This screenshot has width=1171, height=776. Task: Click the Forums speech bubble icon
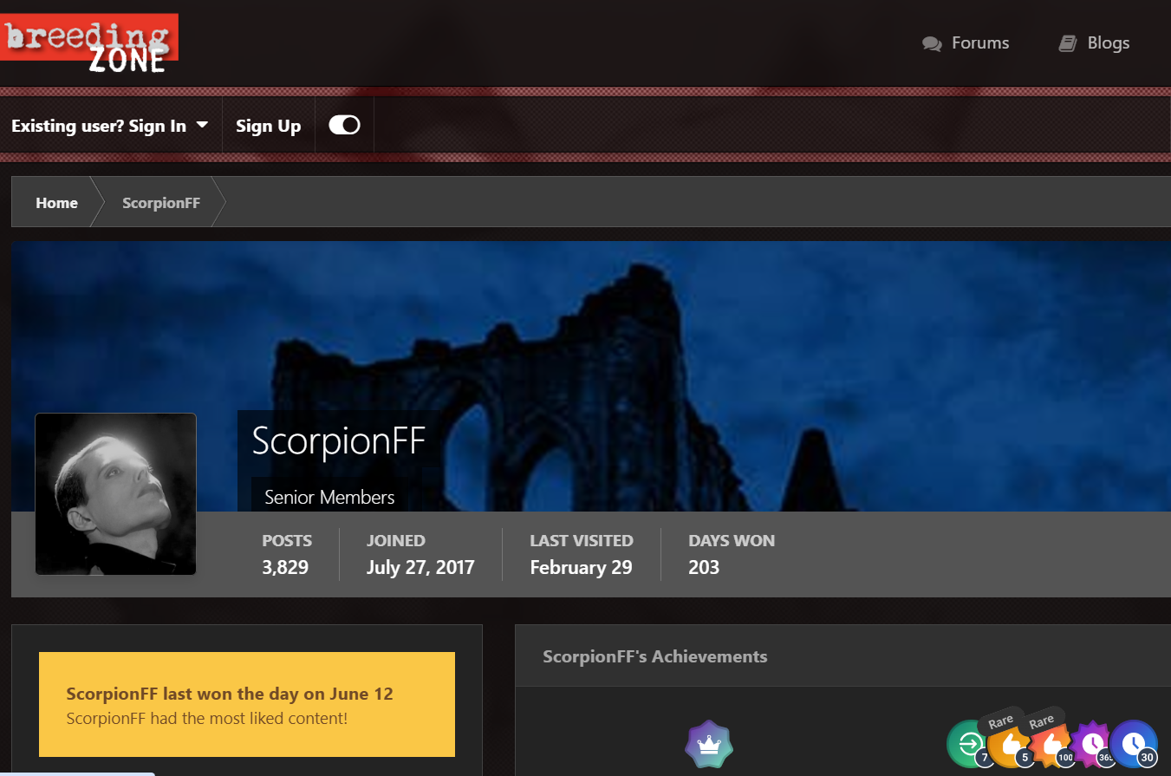932,43
